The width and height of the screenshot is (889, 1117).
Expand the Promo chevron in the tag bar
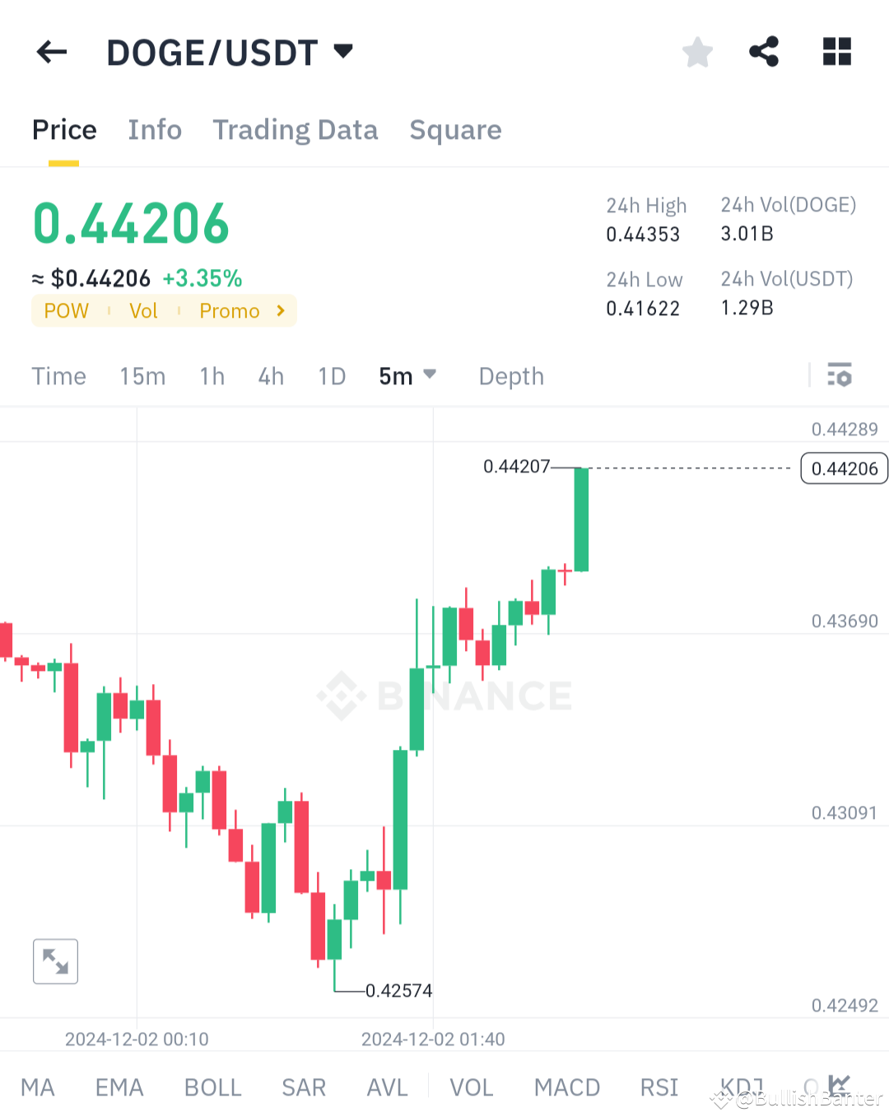tap(280, 310)
